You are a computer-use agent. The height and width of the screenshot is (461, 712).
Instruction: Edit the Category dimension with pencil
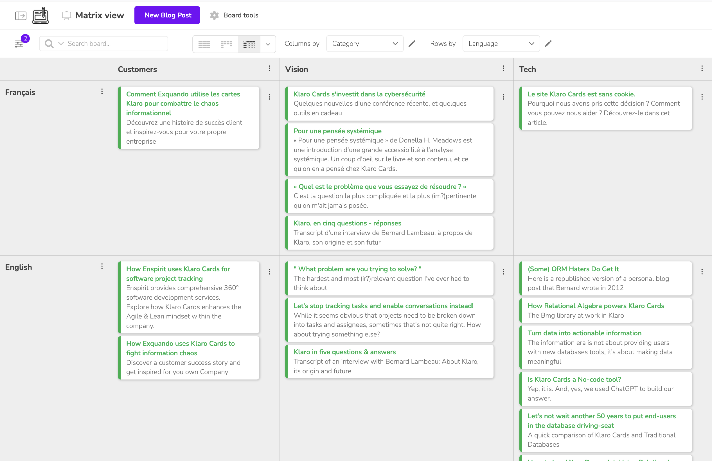[412, 44]
